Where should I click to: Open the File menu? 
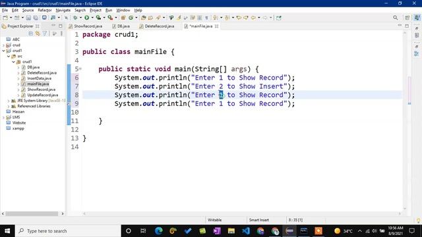(5, 11)
